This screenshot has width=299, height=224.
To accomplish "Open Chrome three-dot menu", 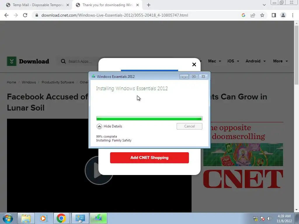I will pyautogui.click(x=293, y=15).
